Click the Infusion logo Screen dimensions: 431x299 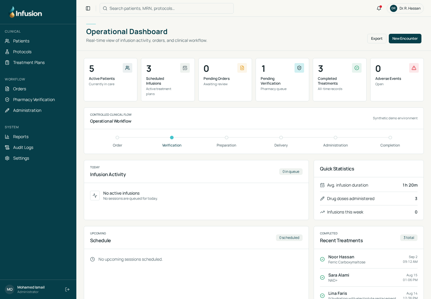(x=26, y=12)
